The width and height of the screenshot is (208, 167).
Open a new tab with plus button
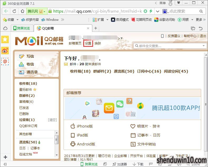pos(96,28)
